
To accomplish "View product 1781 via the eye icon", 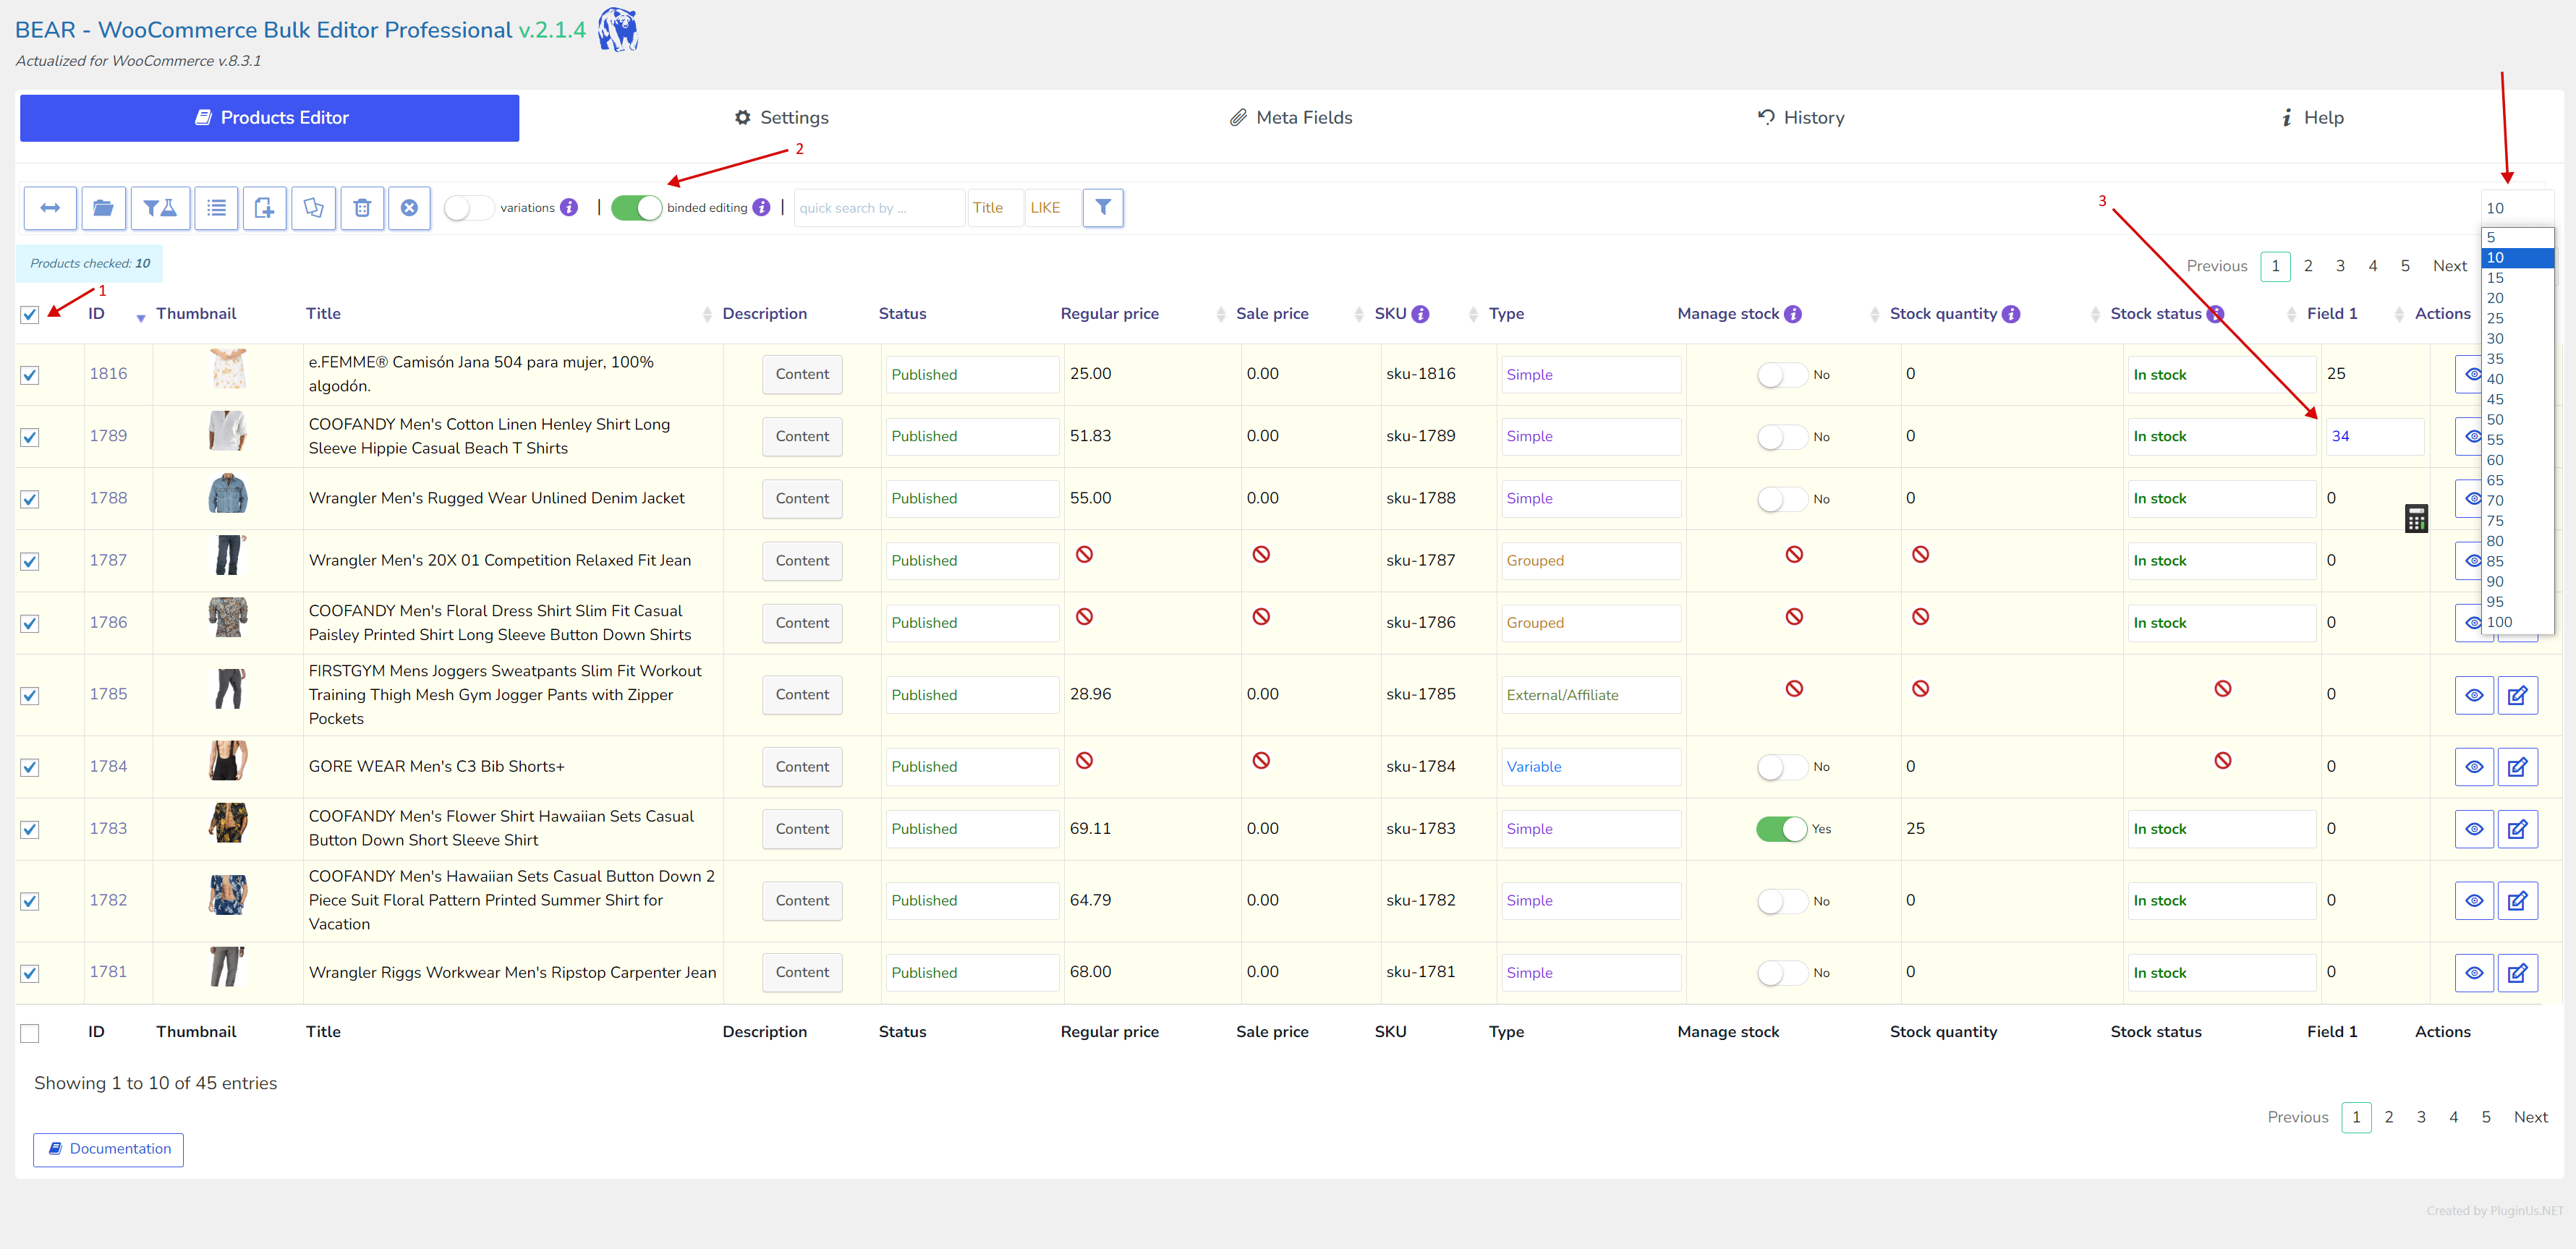I will tap(2474, 973).
